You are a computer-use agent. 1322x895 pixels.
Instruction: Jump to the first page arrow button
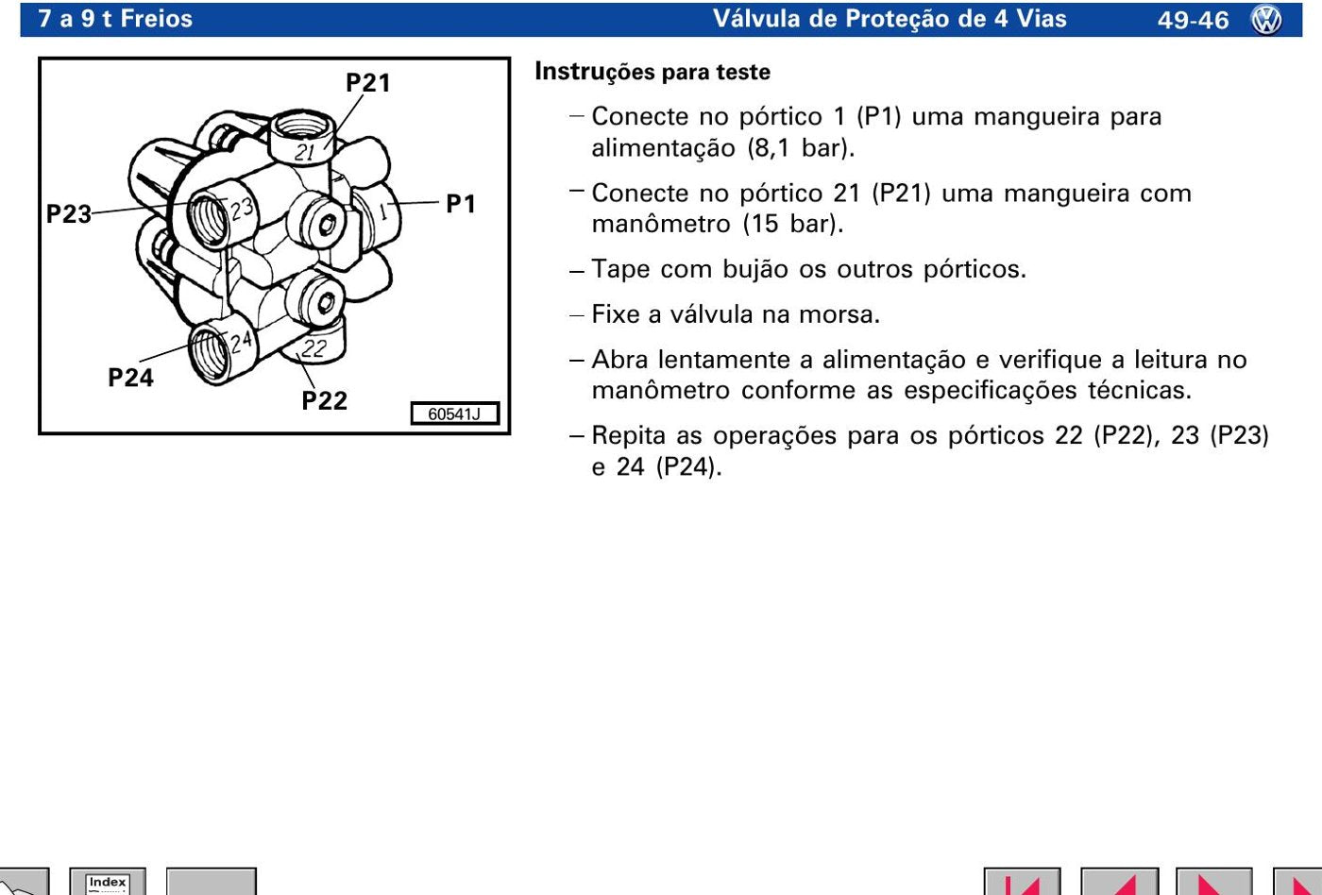pos(1023,882)
